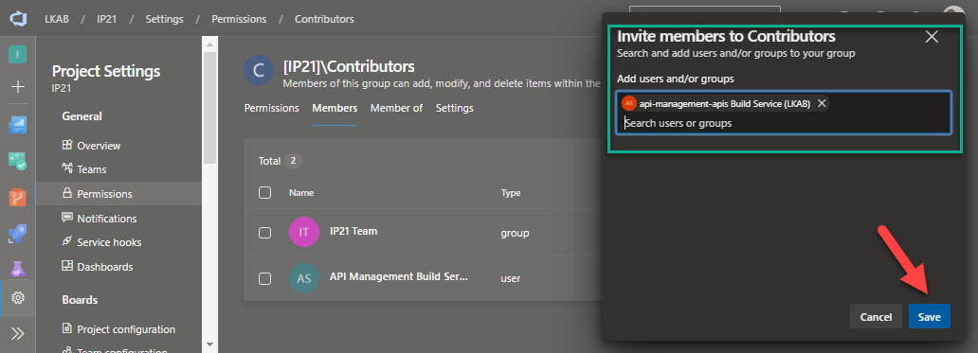Viewport: 978px width, 353px height.
Task: Click the AS avatar of API Management row
Action: pos(304,278)
